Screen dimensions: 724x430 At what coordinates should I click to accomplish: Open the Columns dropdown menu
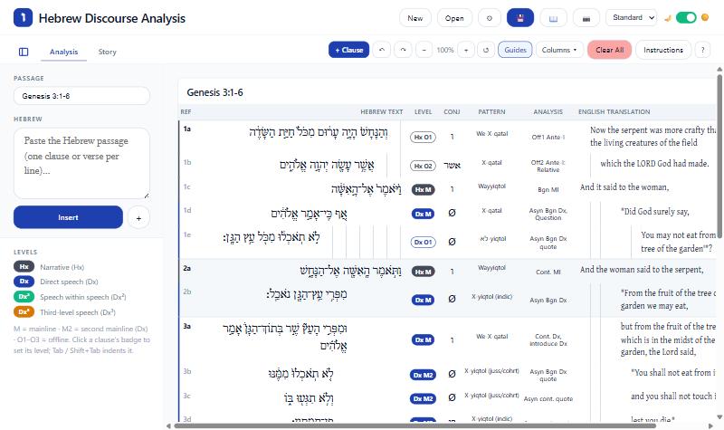click(559, 50)
